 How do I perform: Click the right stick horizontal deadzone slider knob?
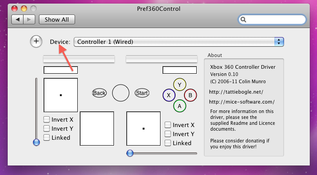[130, 153]
